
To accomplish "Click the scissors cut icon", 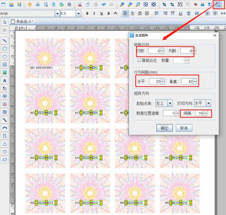I will (x=80, y=5).
